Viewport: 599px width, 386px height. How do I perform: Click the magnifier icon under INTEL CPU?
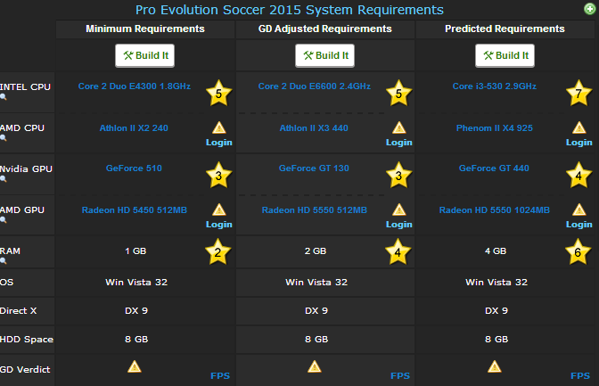pyautogui.click(x=4, y=97)
